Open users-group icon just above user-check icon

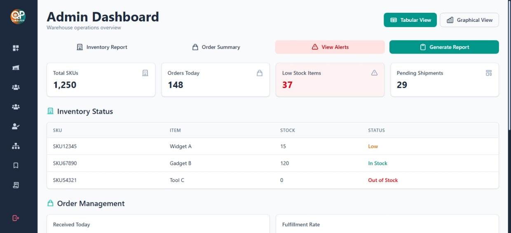16,107
